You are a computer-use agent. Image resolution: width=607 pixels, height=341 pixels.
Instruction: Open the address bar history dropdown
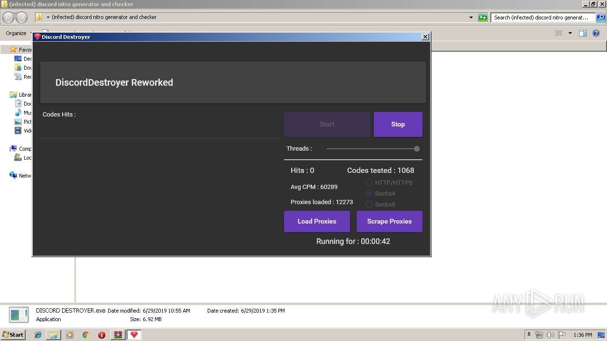click(x=471, y=18)
